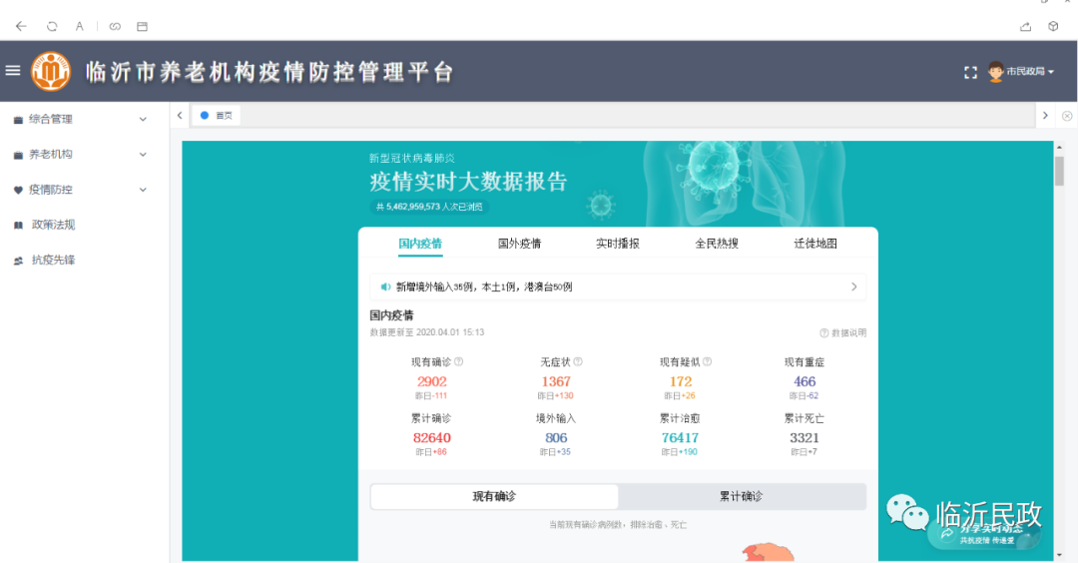Click the 数据说明 link
Viewport: 1078px width, 563px height.
click(x=843, y=333)
